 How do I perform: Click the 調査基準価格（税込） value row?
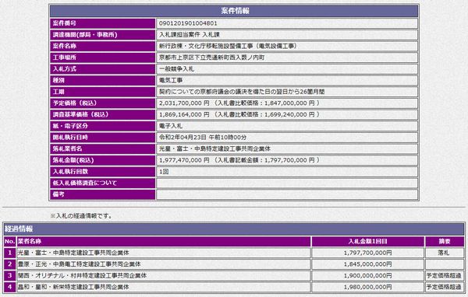pyautogui.click(x=287, y=114)
